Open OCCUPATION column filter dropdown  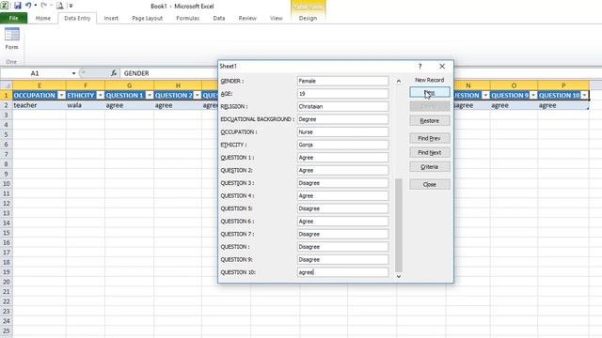click(61, 95)
